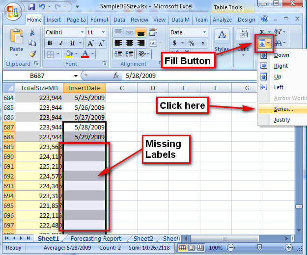
Task: Click the 100% zoom level
Action: [216, 248]
